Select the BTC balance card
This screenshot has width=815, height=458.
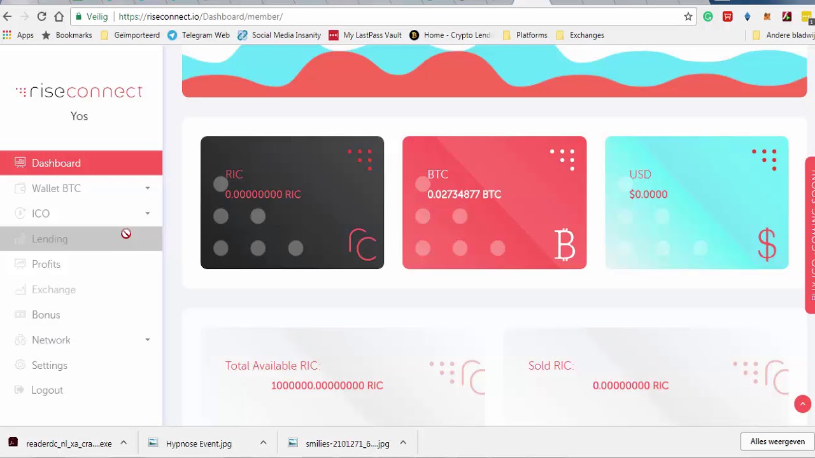click(x=494, y=202)
